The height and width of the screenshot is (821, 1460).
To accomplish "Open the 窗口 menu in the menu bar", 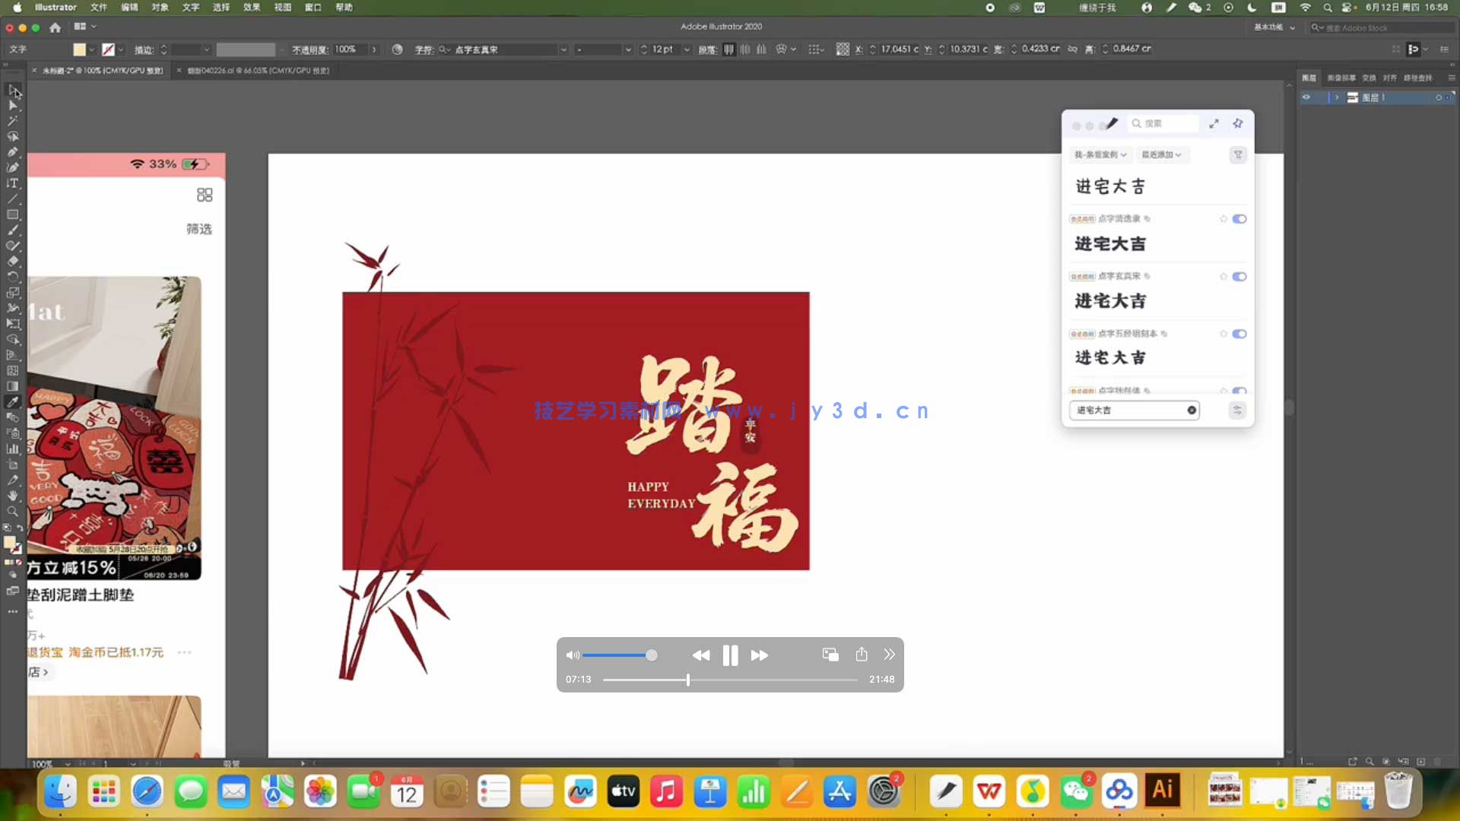I will 313,8.
